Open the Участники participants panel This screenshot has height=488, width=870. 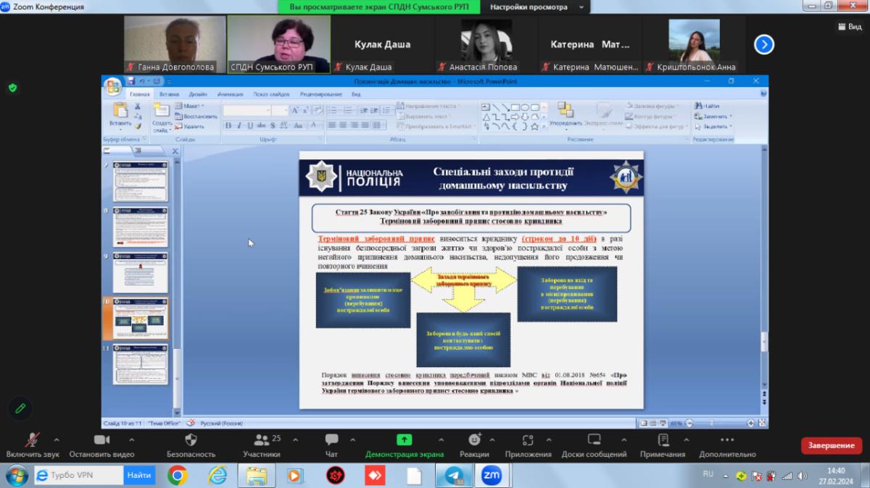(x=261, y=440)
